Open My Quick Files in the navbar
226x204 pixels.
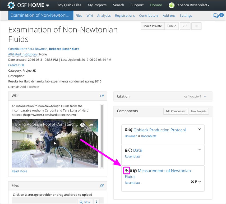[70, 5]
